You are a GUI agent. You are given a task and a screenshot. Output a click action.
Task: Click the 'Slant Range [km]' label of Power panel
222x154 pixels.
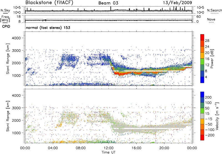(x=8, y=59)
